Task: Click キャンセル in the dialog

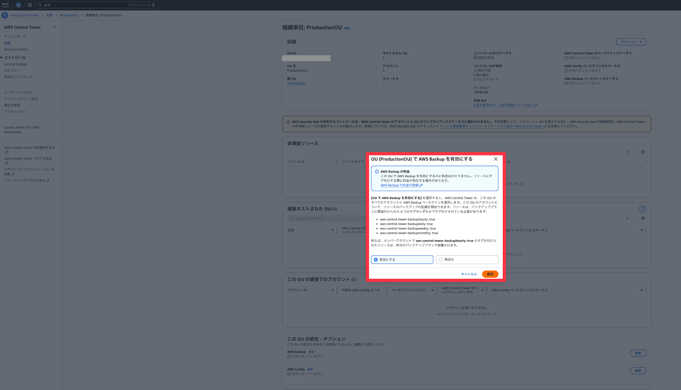Action: pyautogui.click(x=469, y=274)
